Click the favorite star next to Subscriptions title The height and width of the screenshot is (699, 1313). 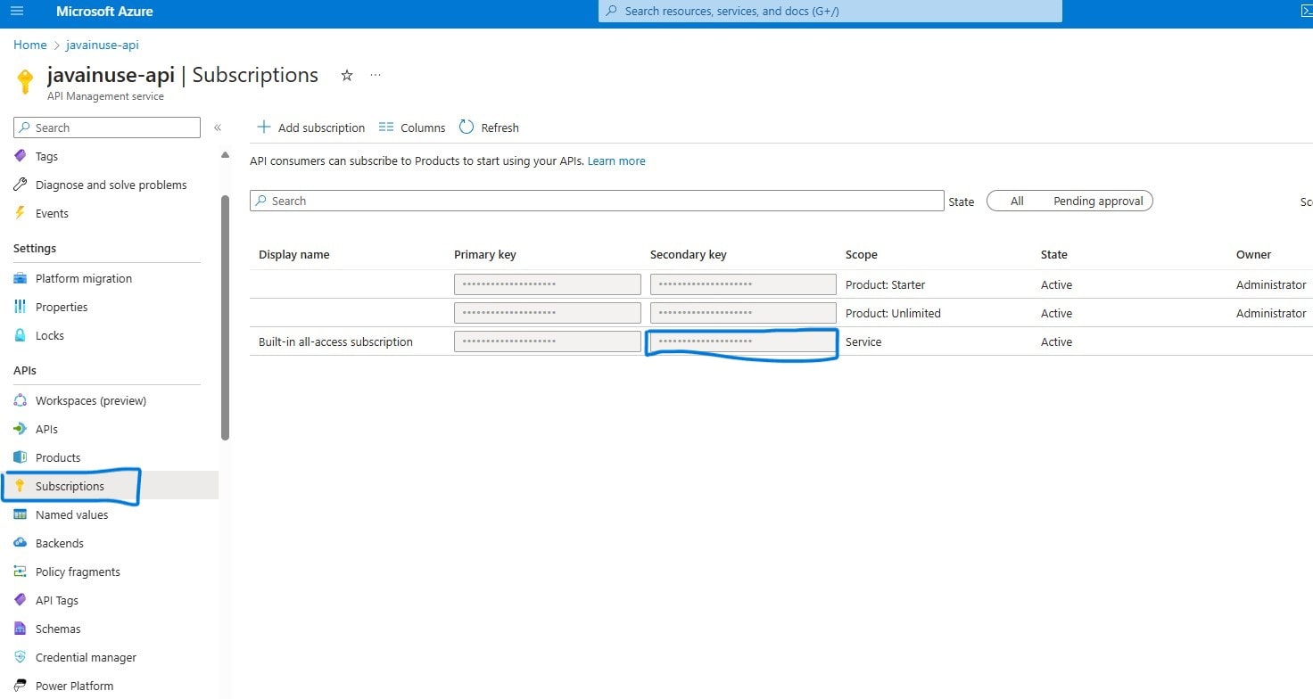tap(347, 76)
